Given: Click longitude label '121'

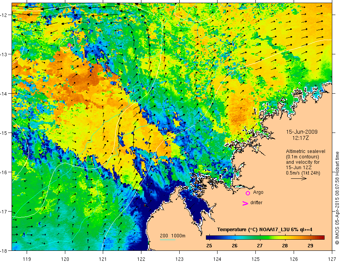Looking at the screenshot, I should pyautogui.click(x=103, y=259).
